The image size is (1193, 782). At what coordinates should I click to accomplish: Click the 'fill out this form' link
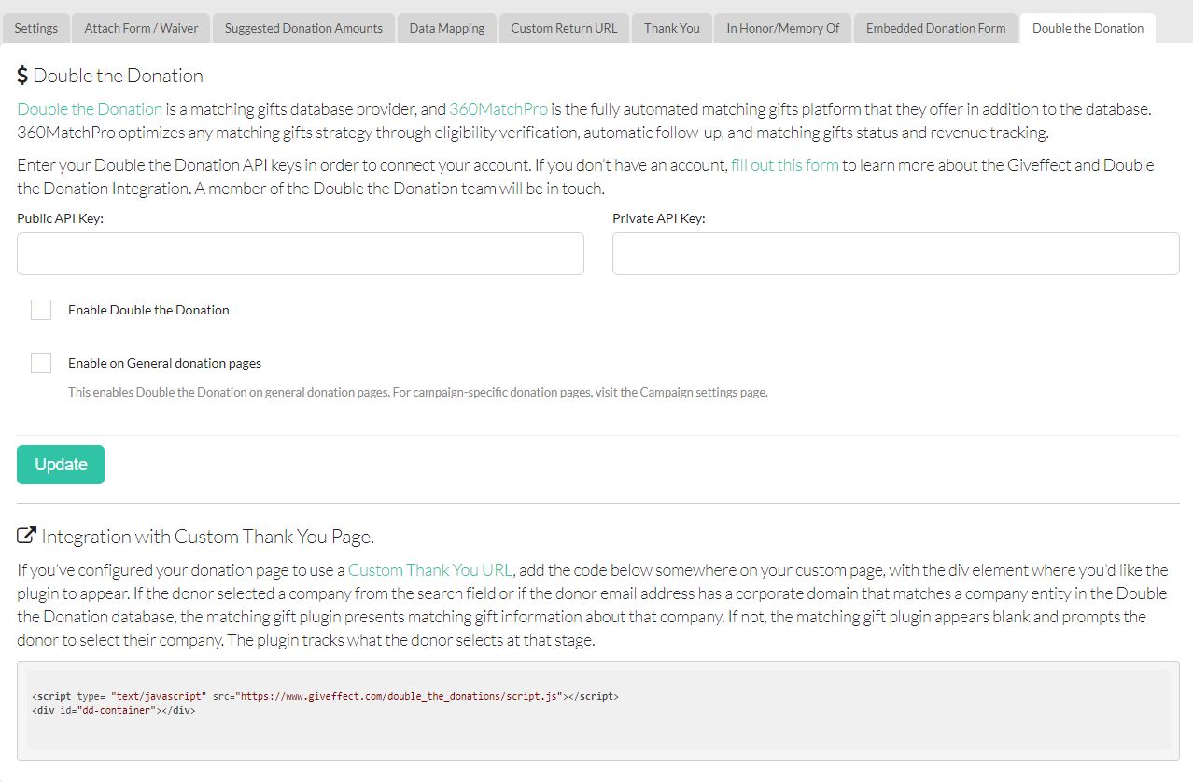click(784, 165)
